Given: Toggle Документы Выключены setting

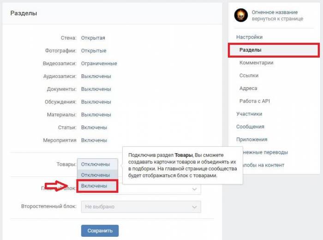Looking at the screenshot, I should click(x=96, y=89).
